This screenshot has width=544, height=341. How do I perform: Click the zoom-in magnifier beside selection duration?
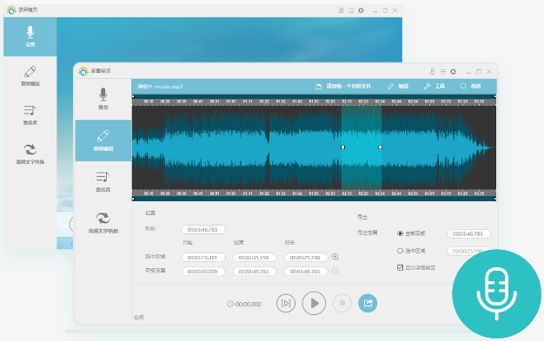click(x=335, y=257)
